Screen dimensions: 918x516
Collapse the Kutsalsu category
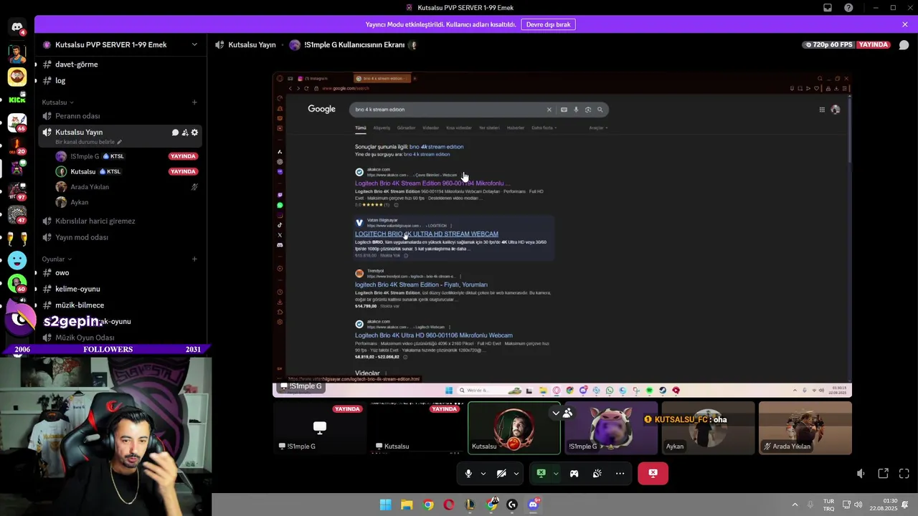coord(57,102)
